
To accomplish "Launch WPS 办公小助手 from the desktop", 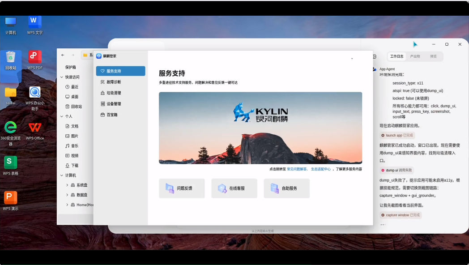I will coord(35,98).
